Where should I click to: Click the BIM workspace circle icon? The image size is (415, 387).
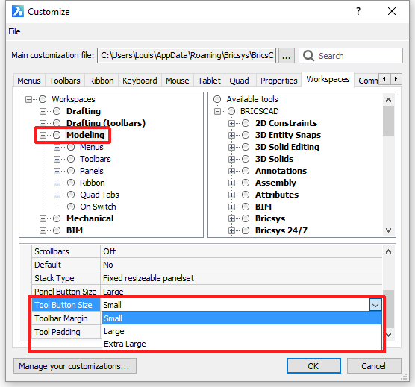pos(57,230)
